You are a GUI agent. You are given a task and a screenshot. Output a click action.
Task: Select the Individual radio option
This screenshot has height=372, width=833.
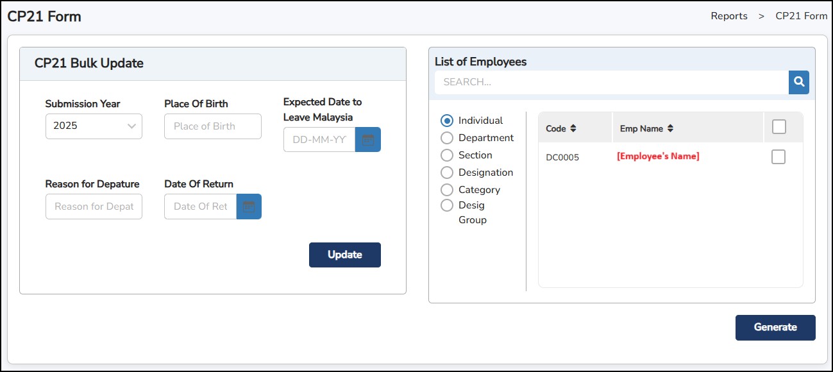(447, 121)
